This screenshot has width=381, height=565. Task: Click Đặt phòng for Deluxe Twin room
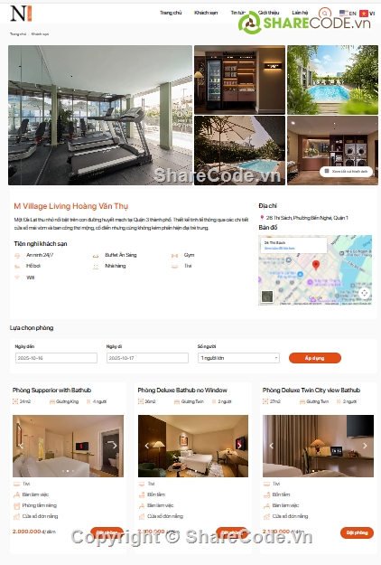point(357,532)
